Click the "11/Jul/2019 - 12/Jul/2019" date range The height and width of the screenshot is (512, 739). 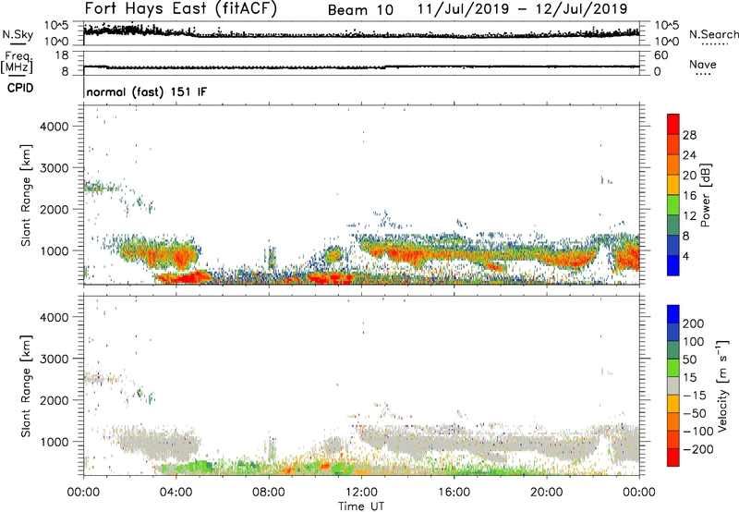(x=522, y=9)
